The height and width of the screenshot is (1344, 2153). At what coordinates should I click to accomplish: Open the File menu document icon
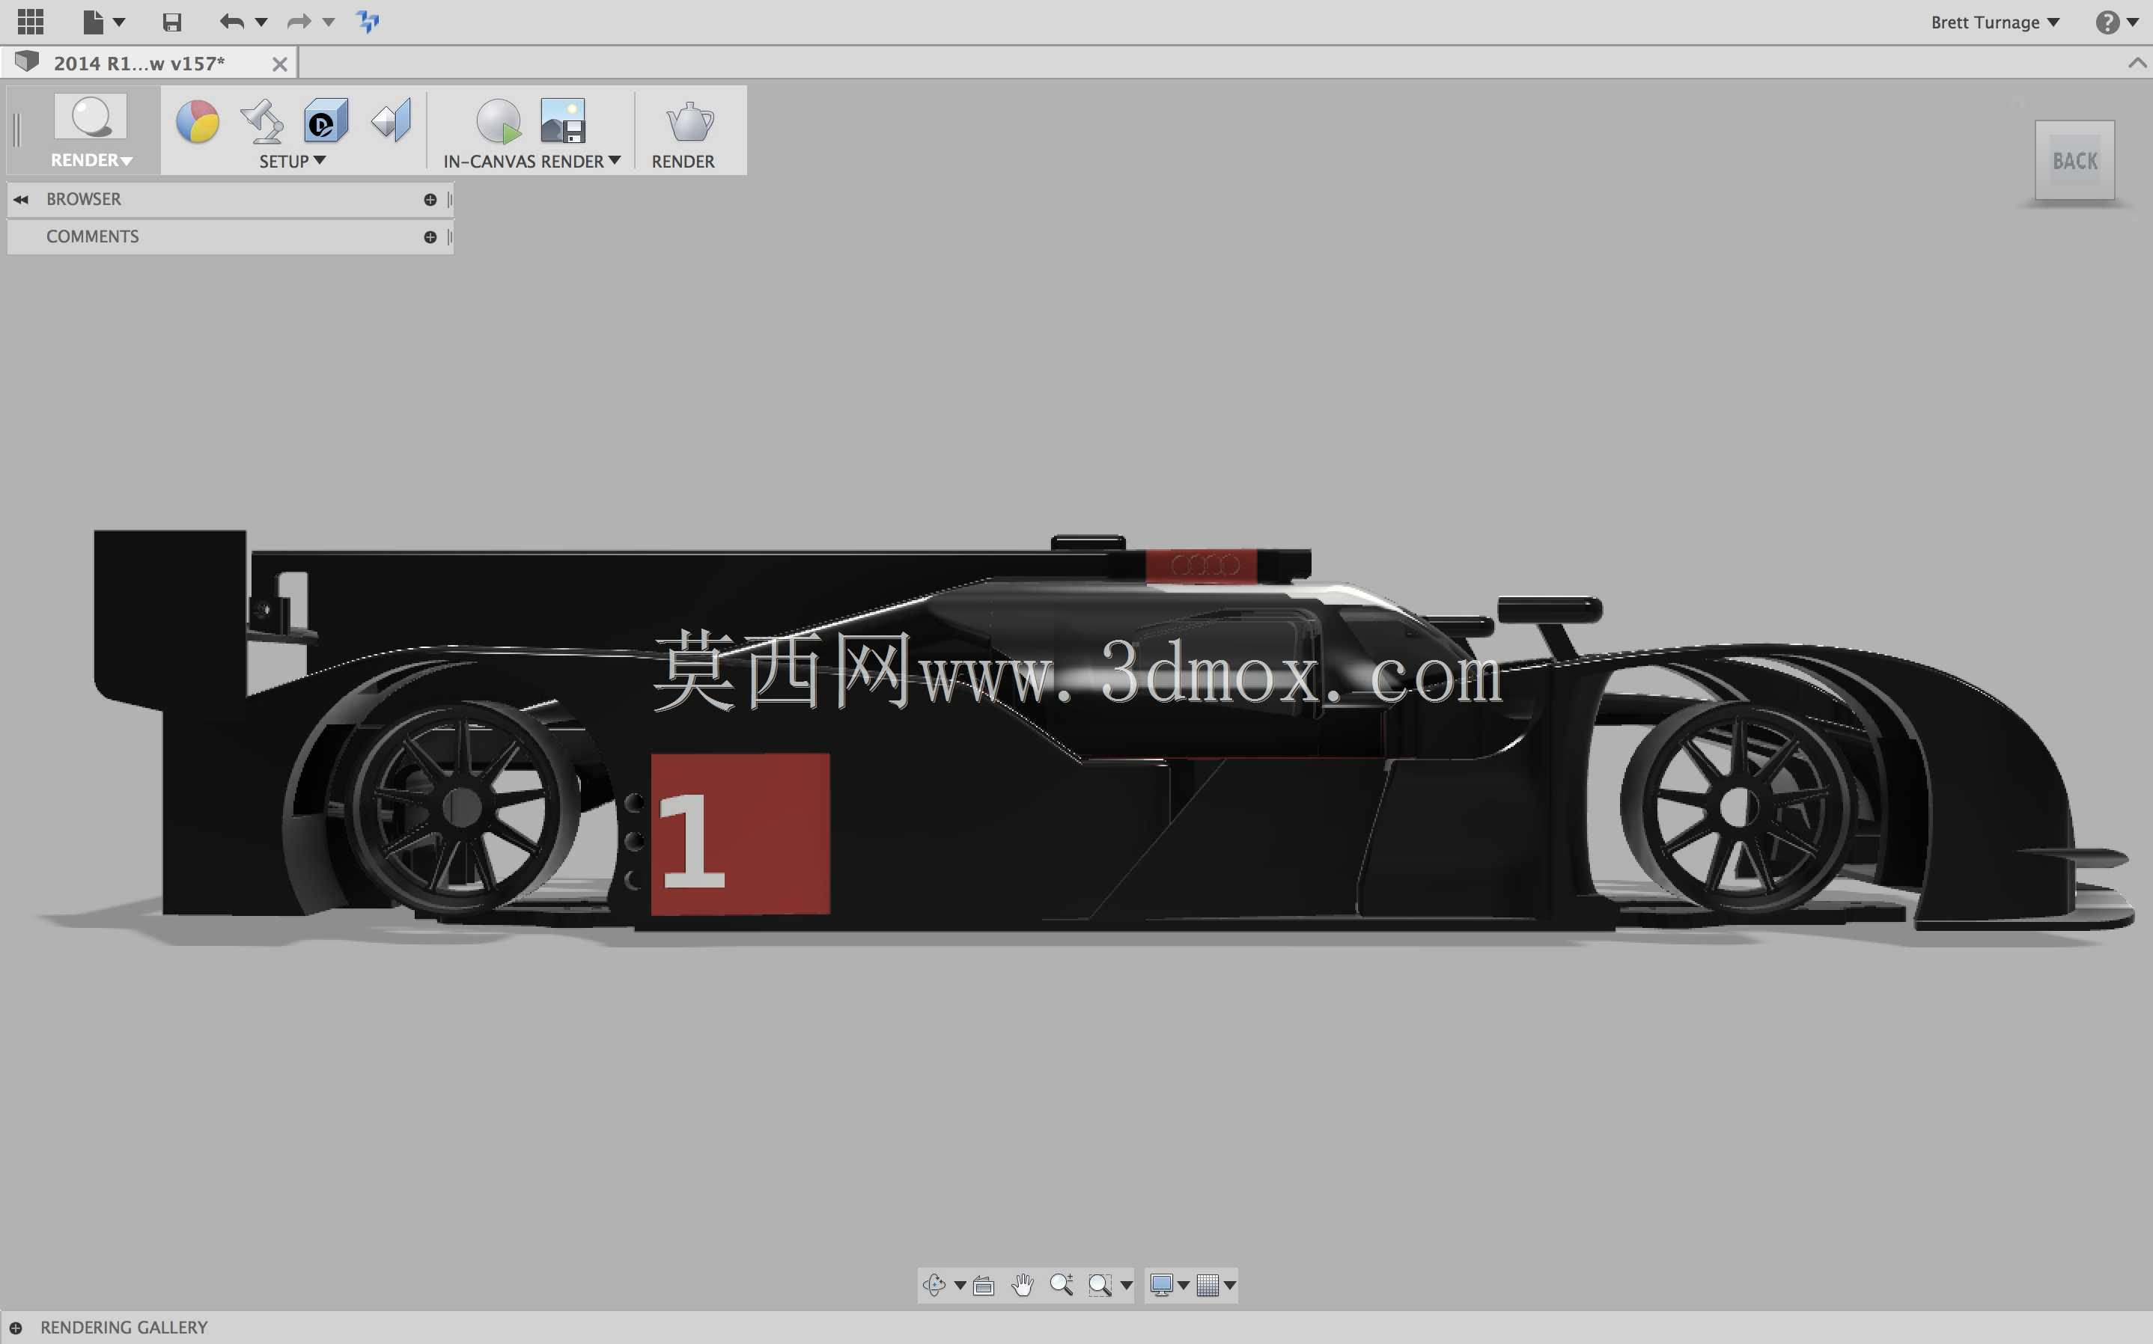pyautogui.click(x=92, y=22)
